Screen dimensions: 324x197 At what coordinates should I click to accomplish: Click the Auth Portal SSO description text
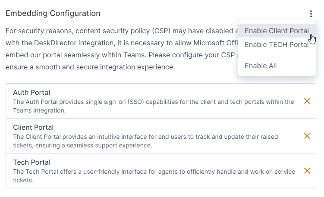coord(154,106)
